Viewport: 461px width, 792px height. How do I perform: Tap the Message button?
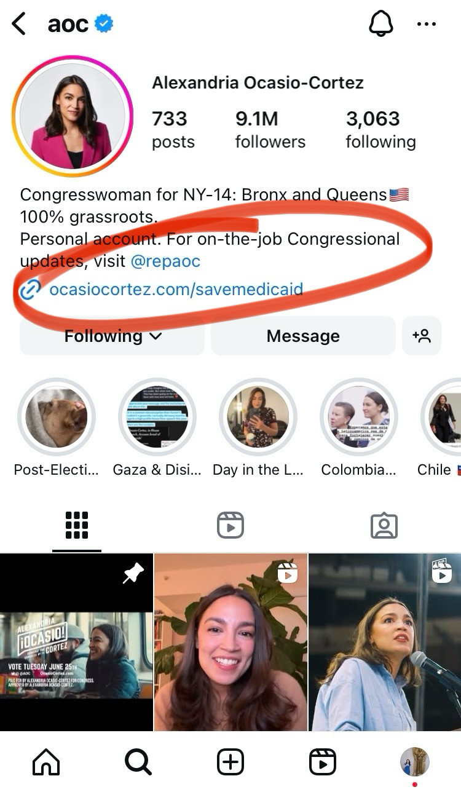303,336
